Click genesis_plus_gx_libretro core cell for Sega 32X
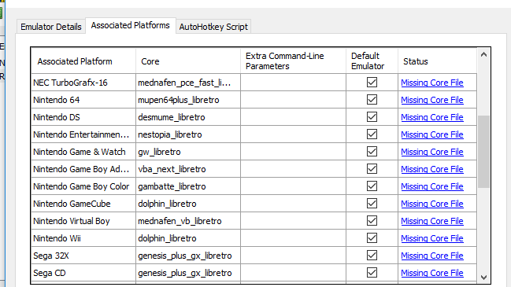This screenshot has height=287, width=511. click(188, 256)
